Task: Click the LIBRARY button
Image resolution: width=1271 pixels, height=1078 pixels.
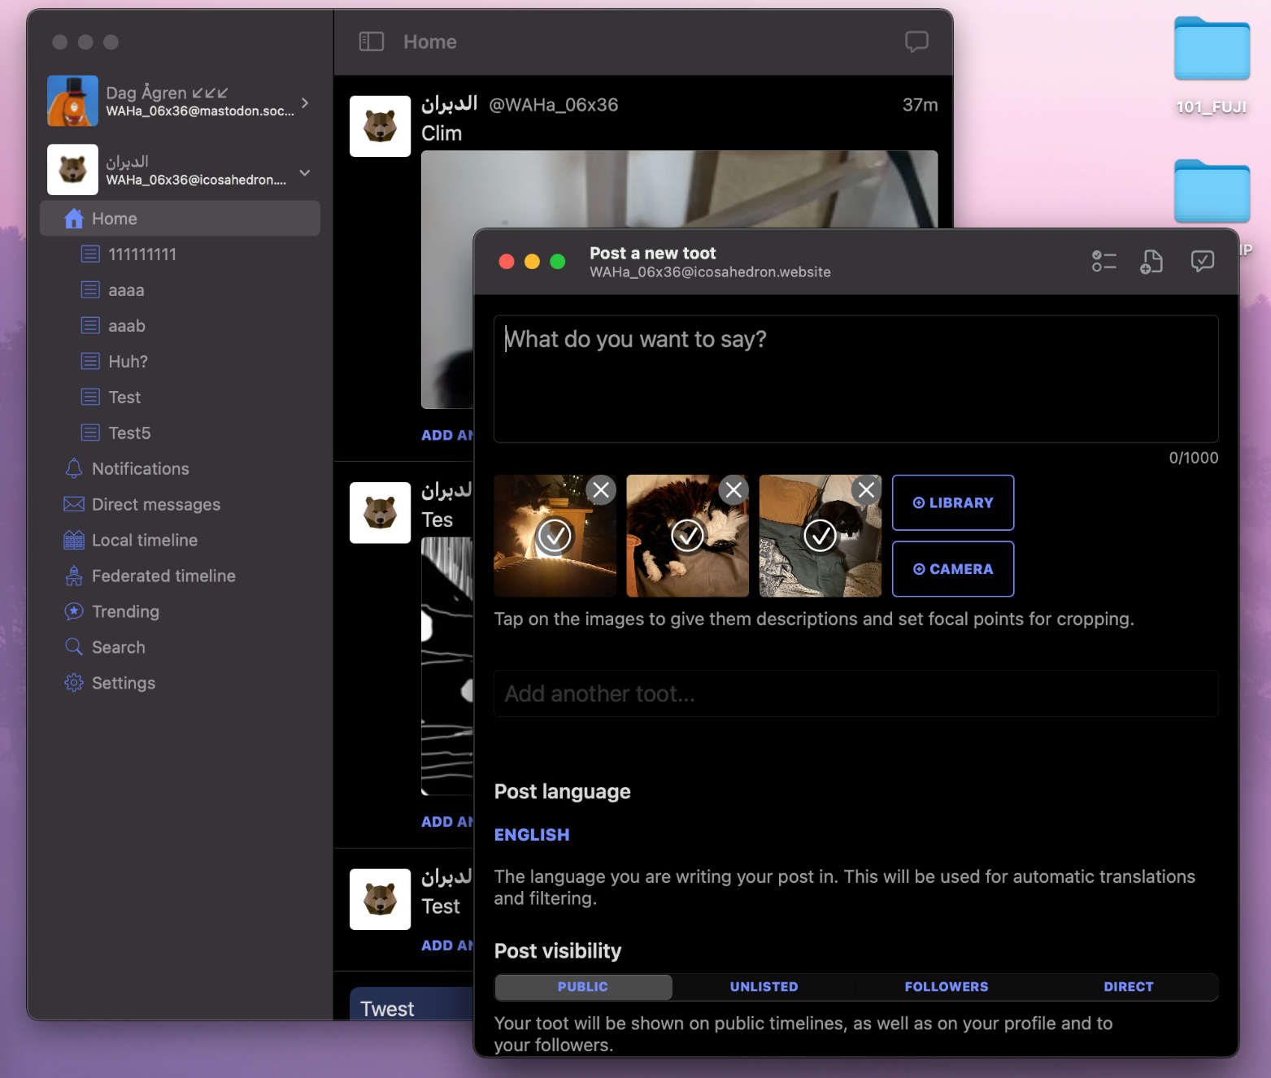Action: pyautogui.click(x=952, y=503)
